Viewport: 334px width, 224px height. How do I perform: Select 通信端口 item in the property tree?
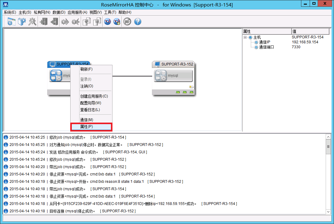coord(266,47)
